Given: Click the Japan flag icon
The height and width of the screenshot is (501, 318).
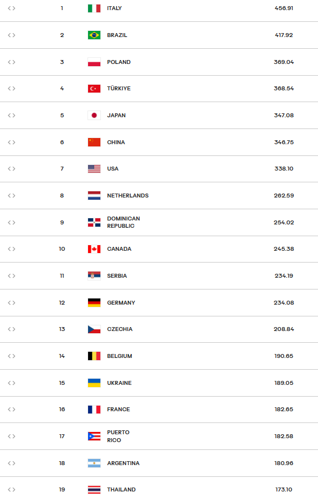Looking at the screenshot, I should point(94,116).
